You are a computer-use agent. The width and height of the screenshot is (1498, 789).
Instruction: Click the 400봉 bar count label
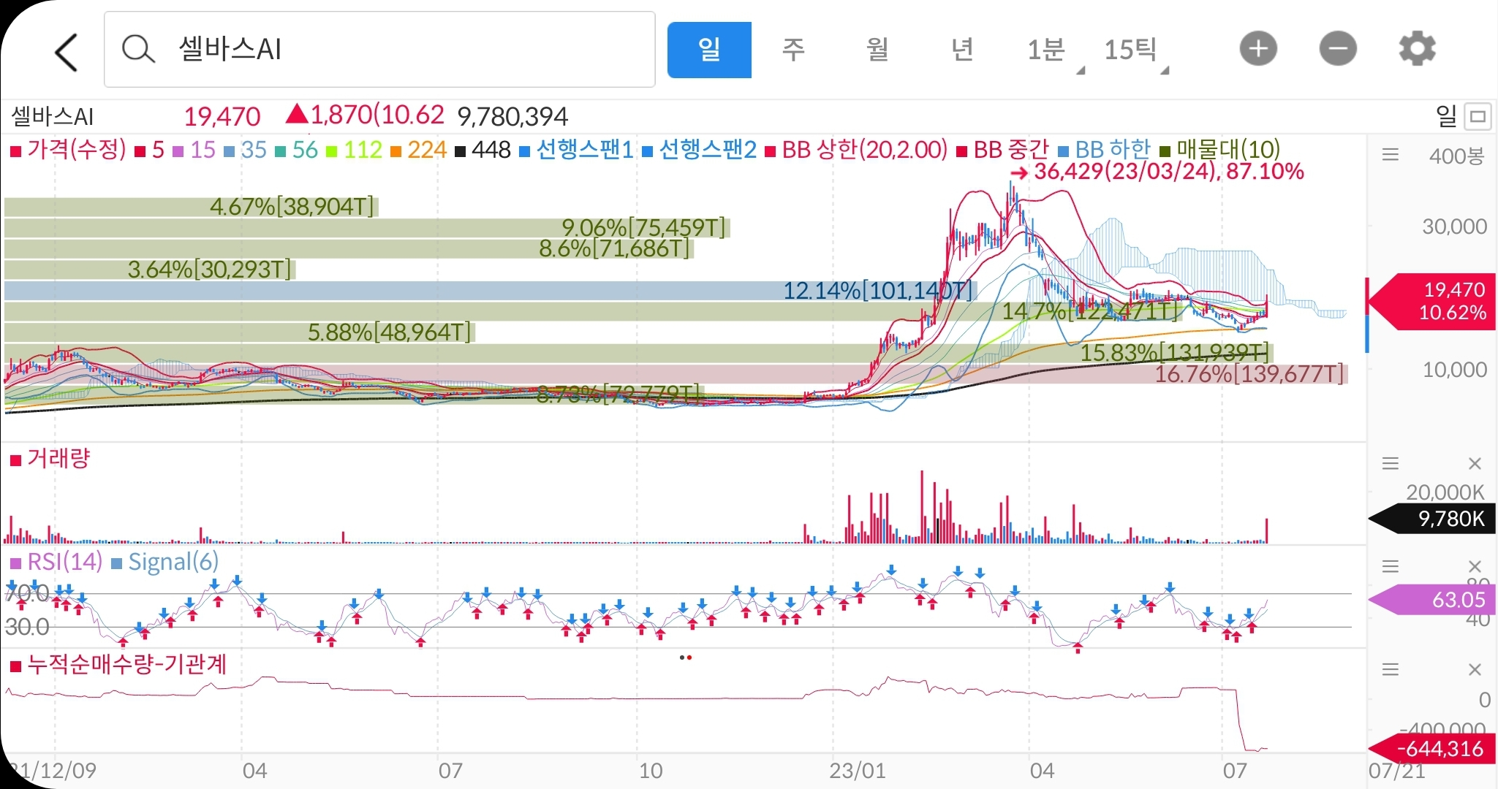click(x=1456, y=156)
